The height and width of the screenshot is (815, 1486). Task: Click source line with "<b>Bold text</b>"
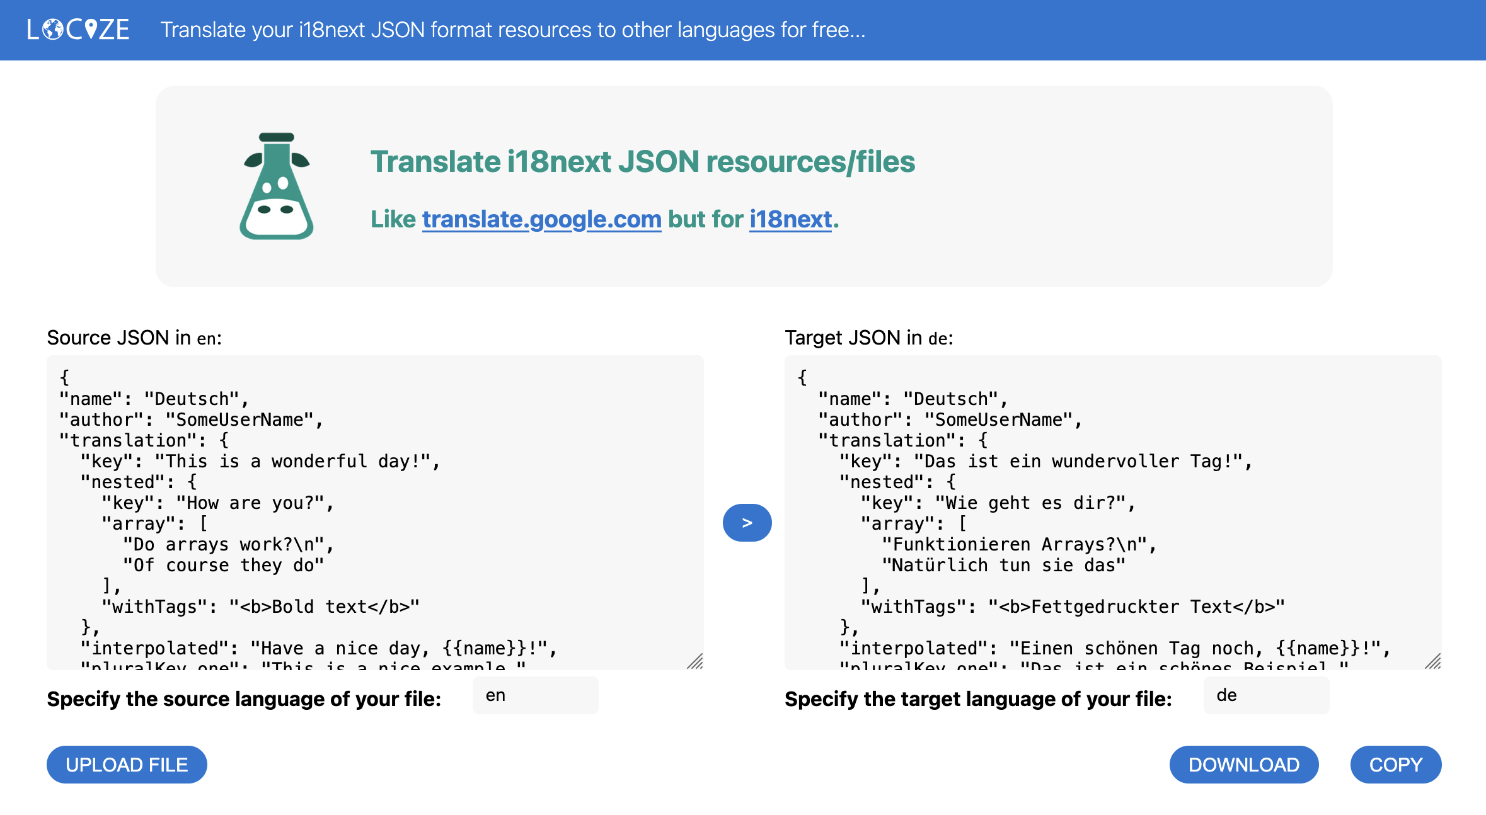click(261, 607)
